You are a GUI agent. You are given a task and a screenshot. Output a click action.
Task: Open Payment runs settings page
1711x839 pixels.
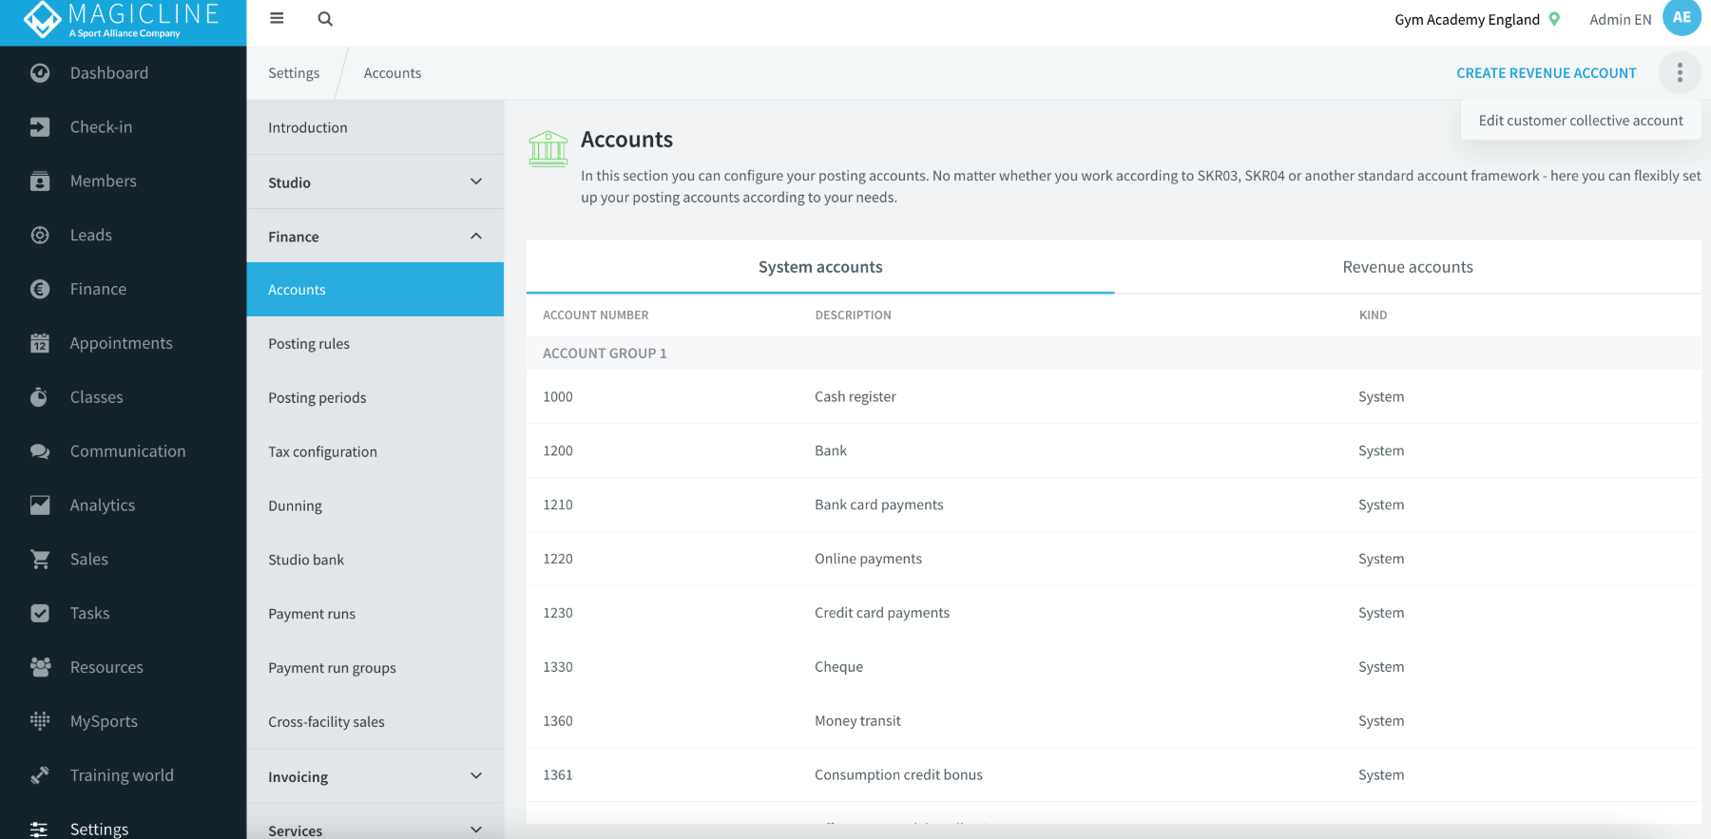[x=375, y=615]
